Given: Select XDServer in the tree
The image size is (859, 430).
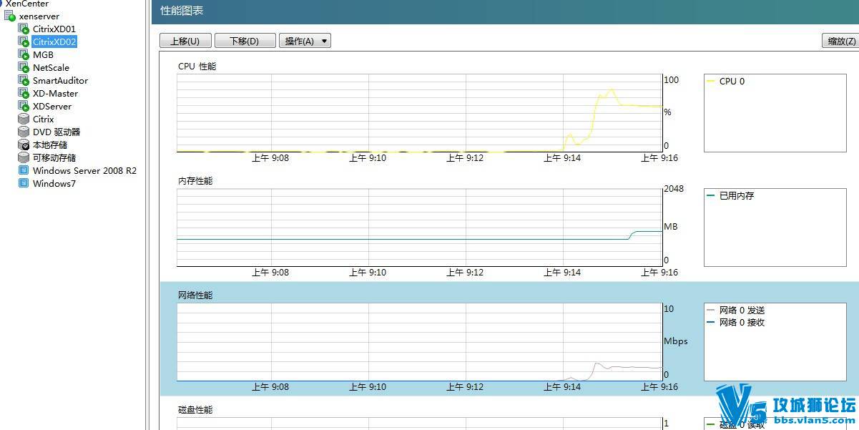Looking at the screenshot, I should [52, 107].
